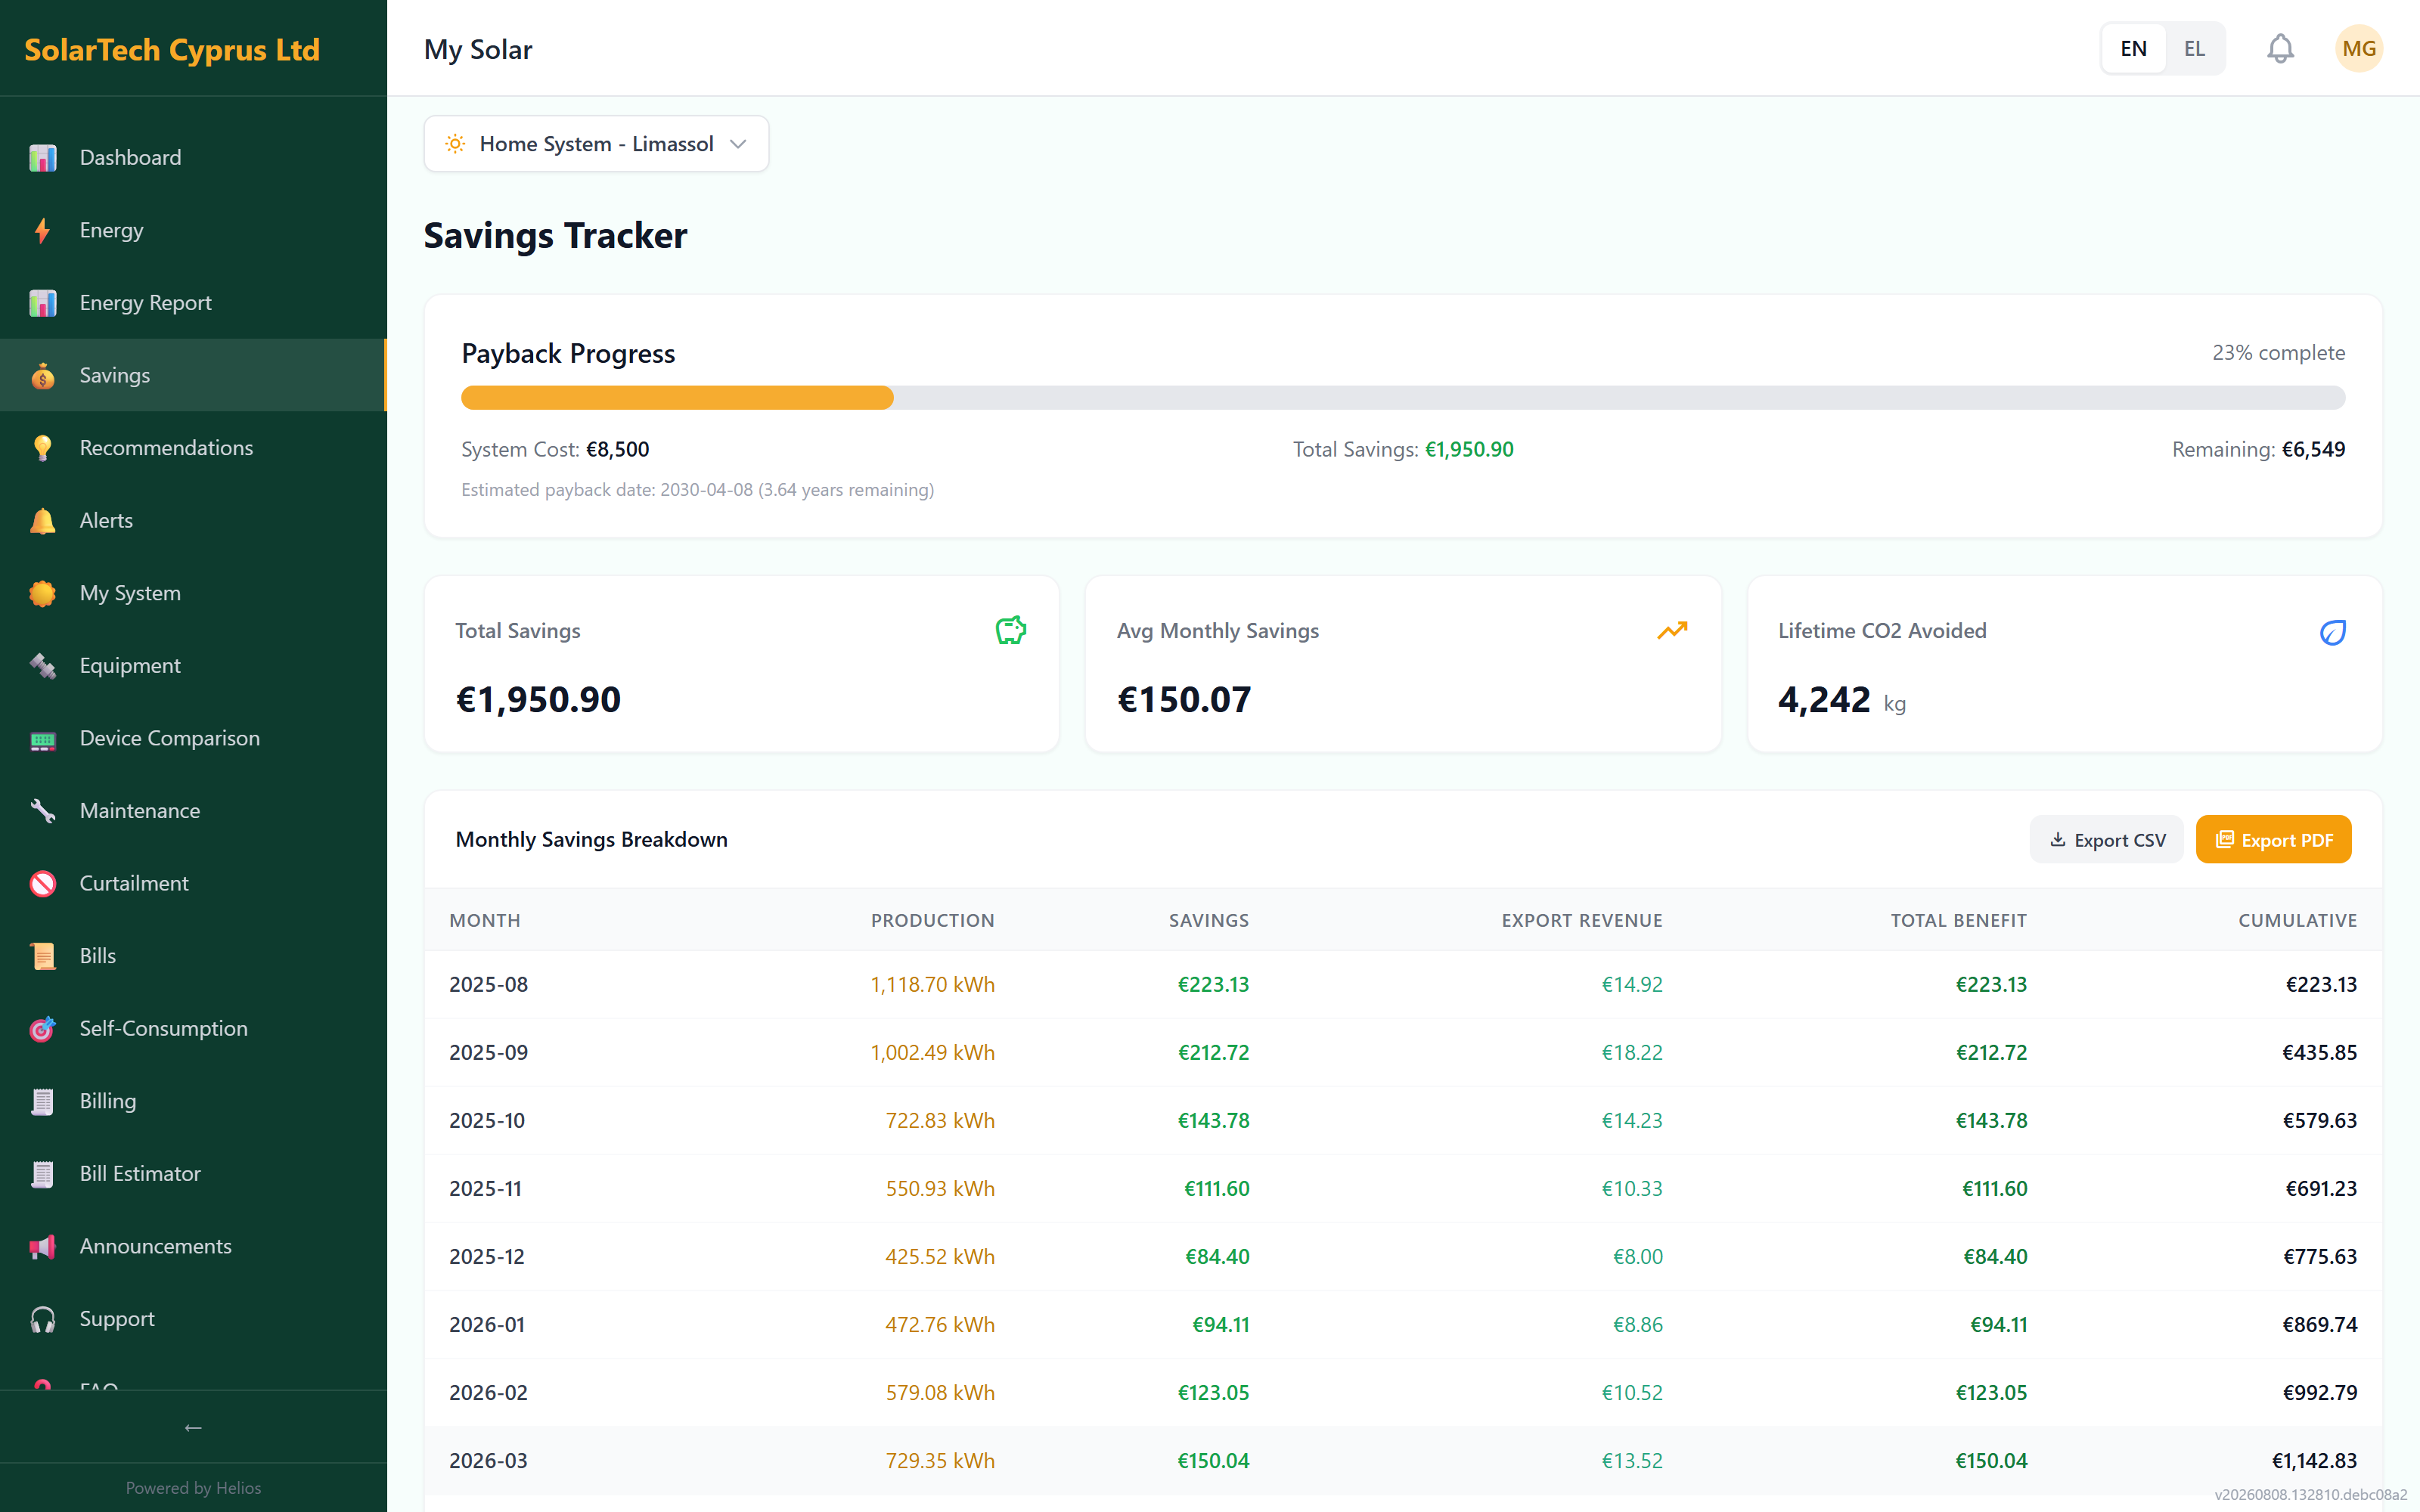
Task: Click the Billing document icon
Action: pos(42,1102)
